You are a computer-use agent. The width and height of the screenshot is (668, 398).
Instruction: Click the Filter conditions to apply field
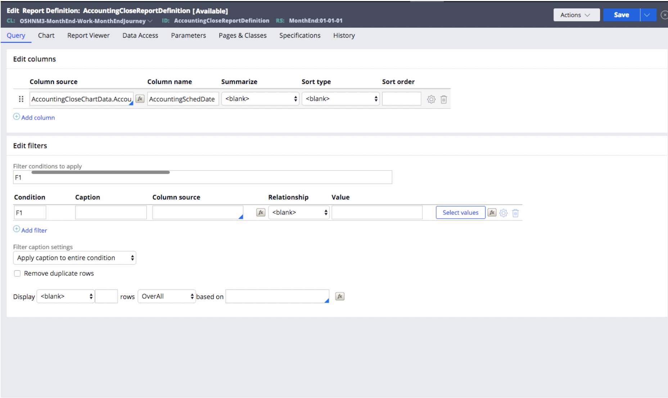click(202, 177)
